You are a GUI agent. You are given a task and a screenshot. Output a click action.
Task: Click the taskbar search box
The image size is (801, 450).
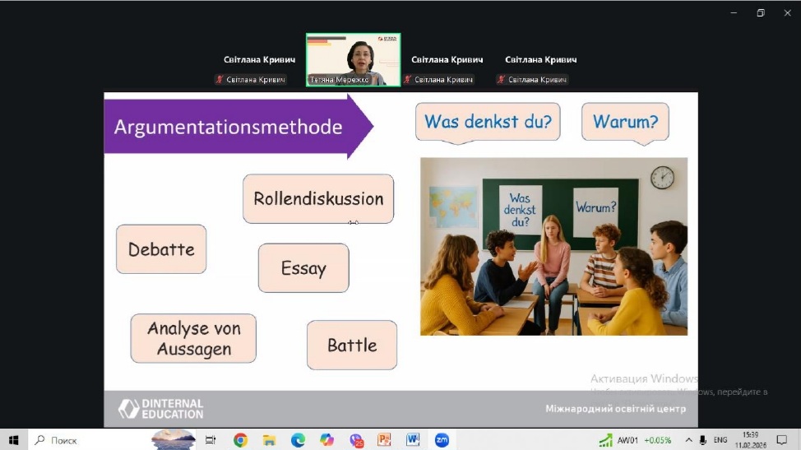(x=89, y=440)
